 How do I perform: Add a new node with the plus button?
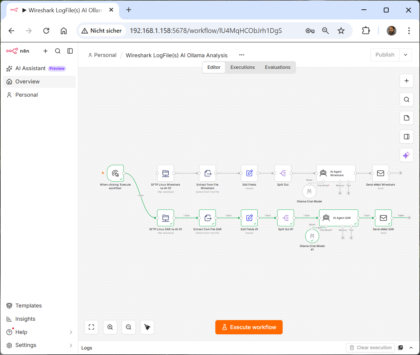click(406, 81)
